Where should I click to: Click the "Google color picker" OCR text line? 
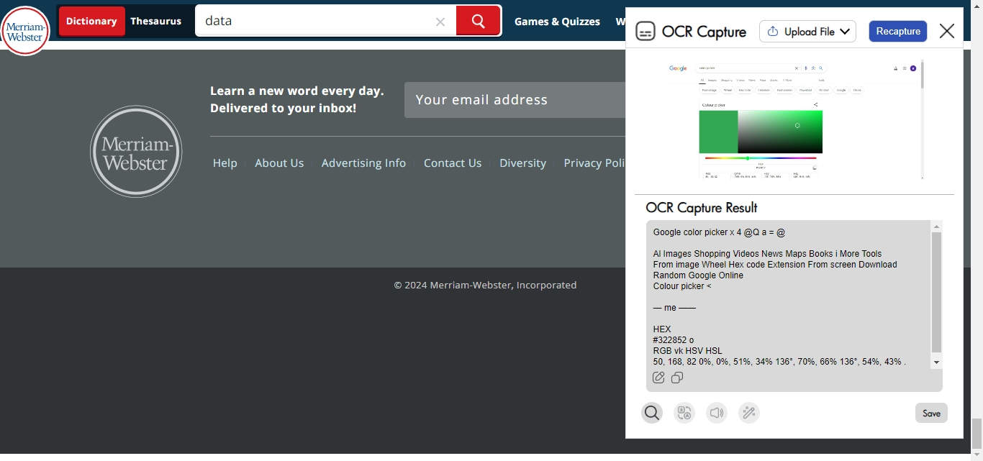point(719,232)
